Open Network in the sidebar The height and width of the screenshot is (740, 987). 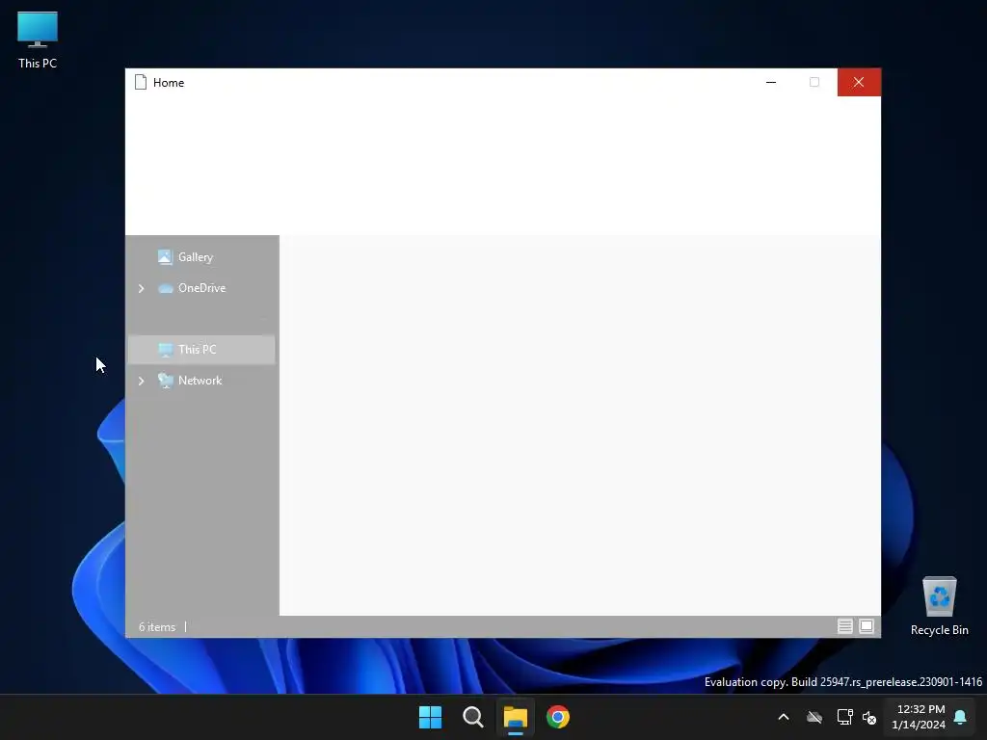coord(200,380)
